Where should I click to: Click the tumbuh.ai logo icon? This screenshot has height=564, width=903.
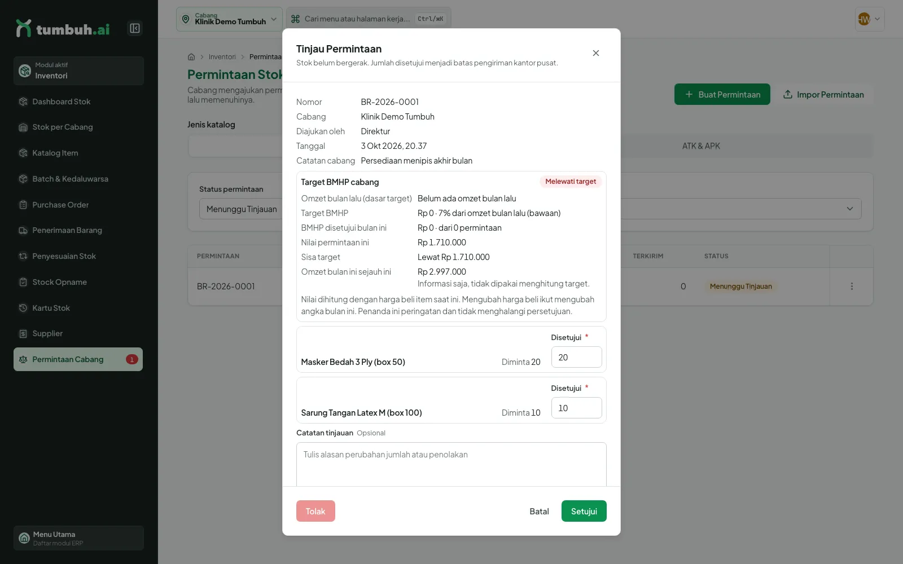click(x=24, y=28)
